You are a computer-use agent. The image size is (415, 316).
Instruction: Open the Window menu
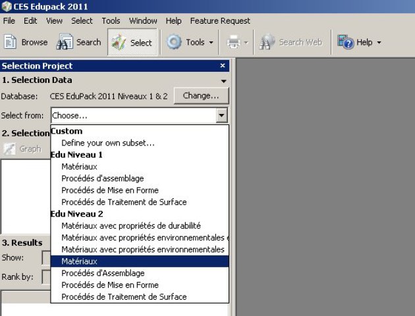143,21
